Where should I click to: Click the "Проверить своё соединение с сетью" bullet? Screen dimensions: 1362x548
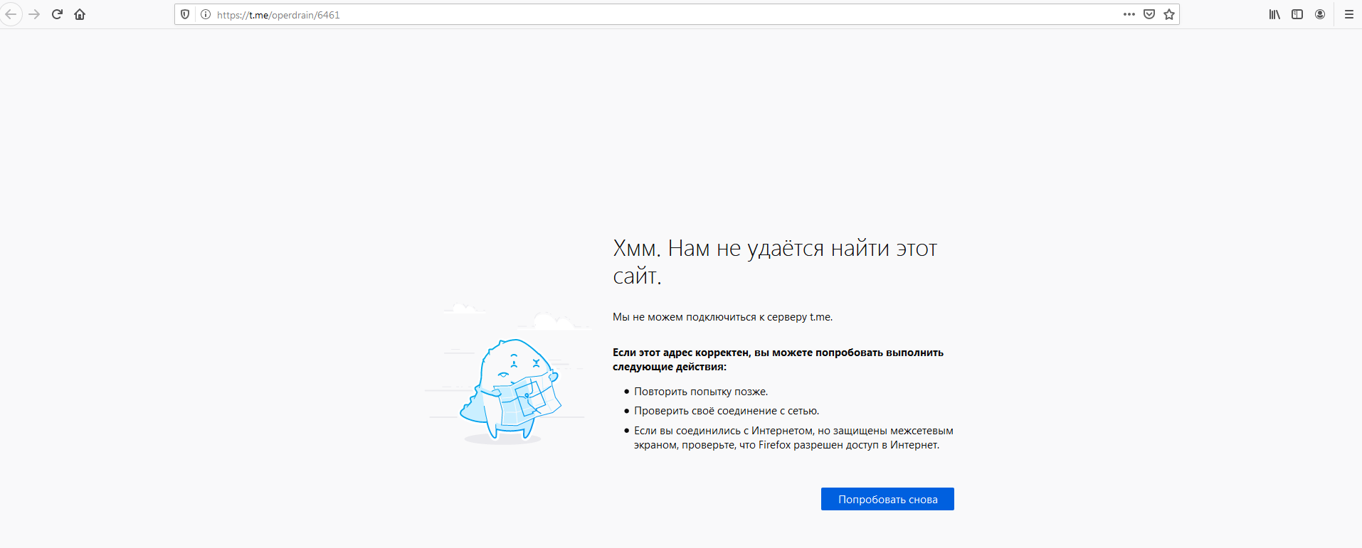(726, 411)
